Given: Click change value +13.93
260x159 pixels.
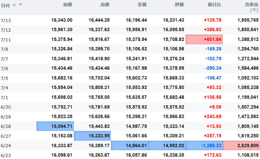Looking at the screenshot, I should tap(214, 126).
